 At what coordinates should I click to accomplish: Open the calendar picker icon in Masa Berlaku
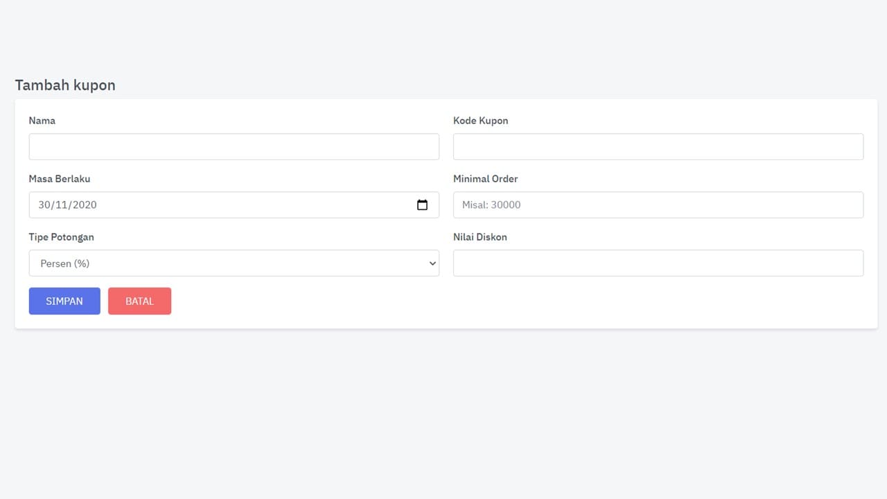(422, 205)
